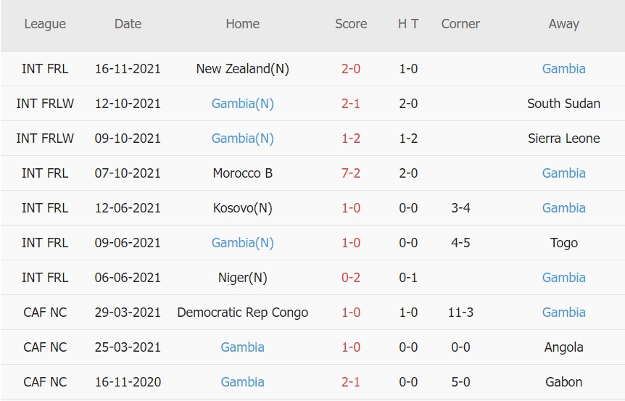Open the 2-0 score for New Zealand(N)
The width and height of the screenshot is (625, 401).
[351, 69]
